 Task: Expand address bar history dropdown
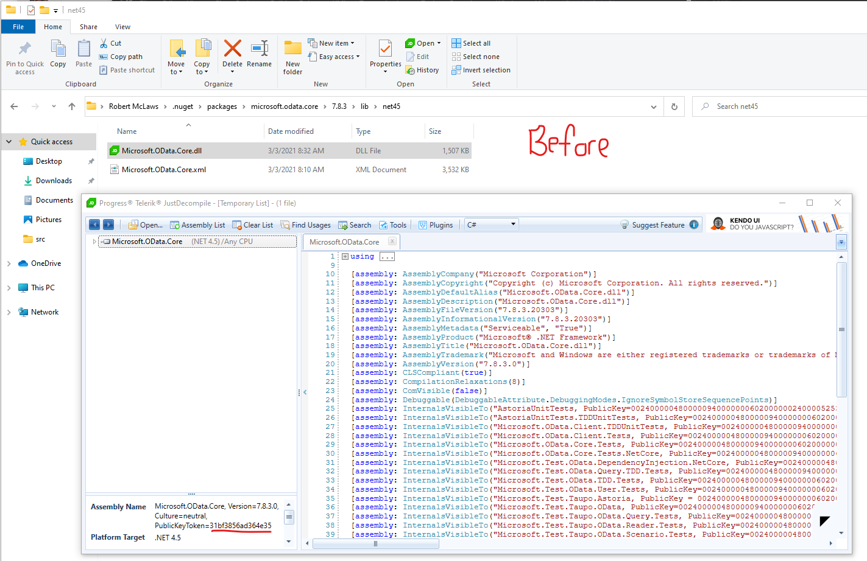point(654,106)
